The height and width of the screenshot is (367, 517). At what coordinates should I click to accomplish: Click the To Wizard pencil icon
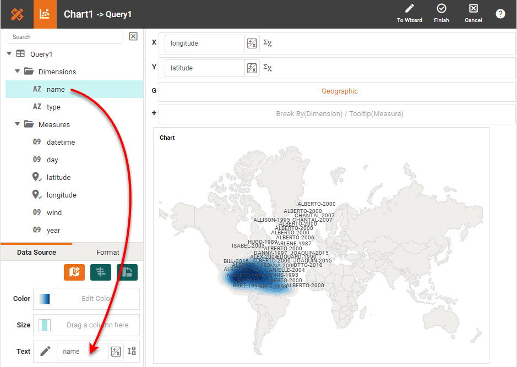coord(409,9)
